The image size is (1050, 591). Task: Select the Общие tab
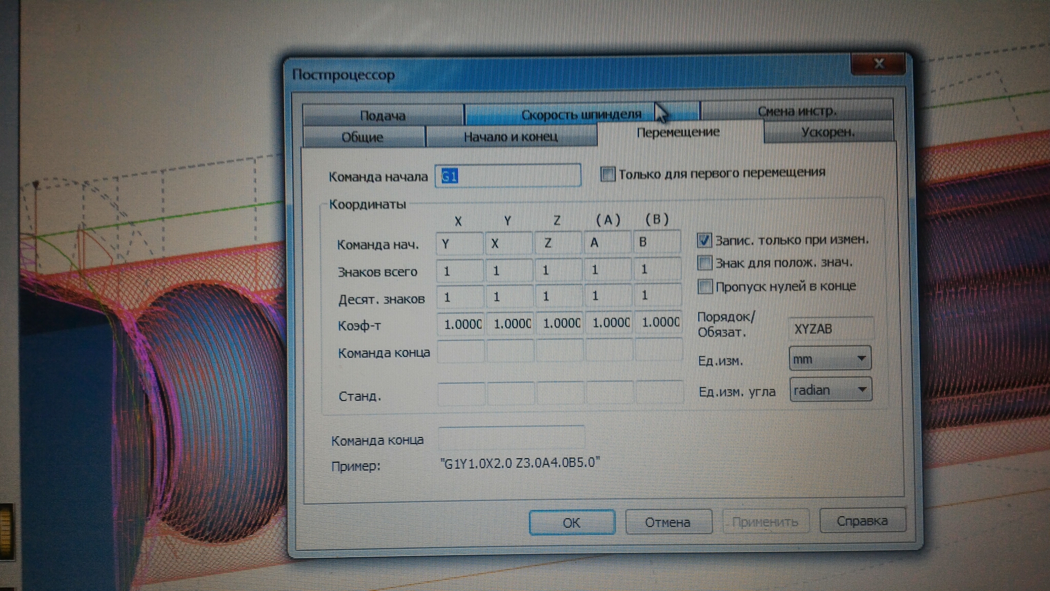[x=362, y=137]
